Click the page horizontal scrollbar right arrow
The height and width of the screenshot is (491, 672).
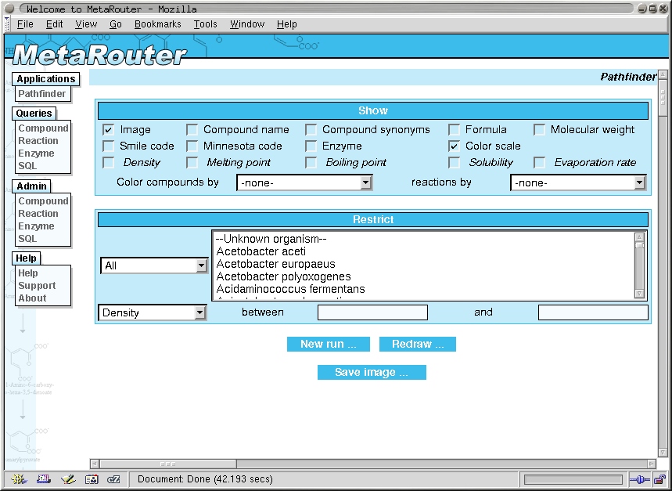652,464
